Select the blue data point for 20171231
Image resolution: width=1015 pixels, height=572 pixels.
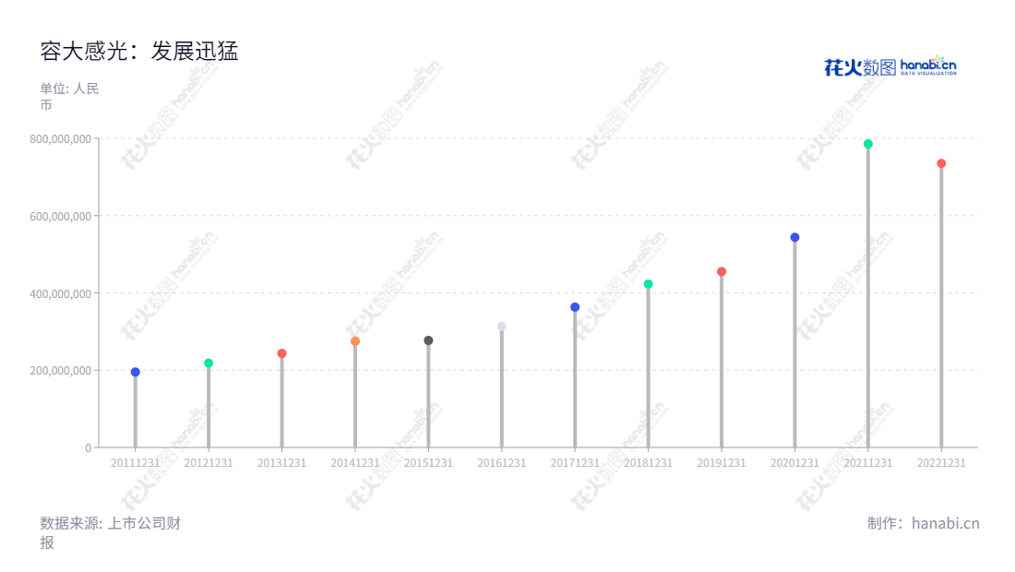click(x=575, y=307)
